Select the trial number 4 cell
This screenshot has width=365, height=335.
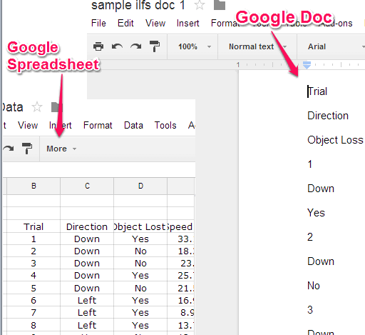[34, 275]
